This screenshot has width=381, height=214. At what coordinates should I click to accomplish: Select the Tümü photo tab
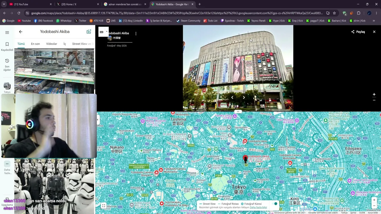coord(21,44)
